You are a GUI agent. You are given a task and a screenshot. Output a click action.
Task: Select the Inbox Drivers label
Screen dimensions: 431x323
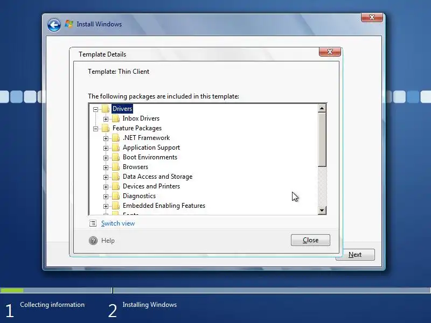pyautogui.click(x=141, y=118)
